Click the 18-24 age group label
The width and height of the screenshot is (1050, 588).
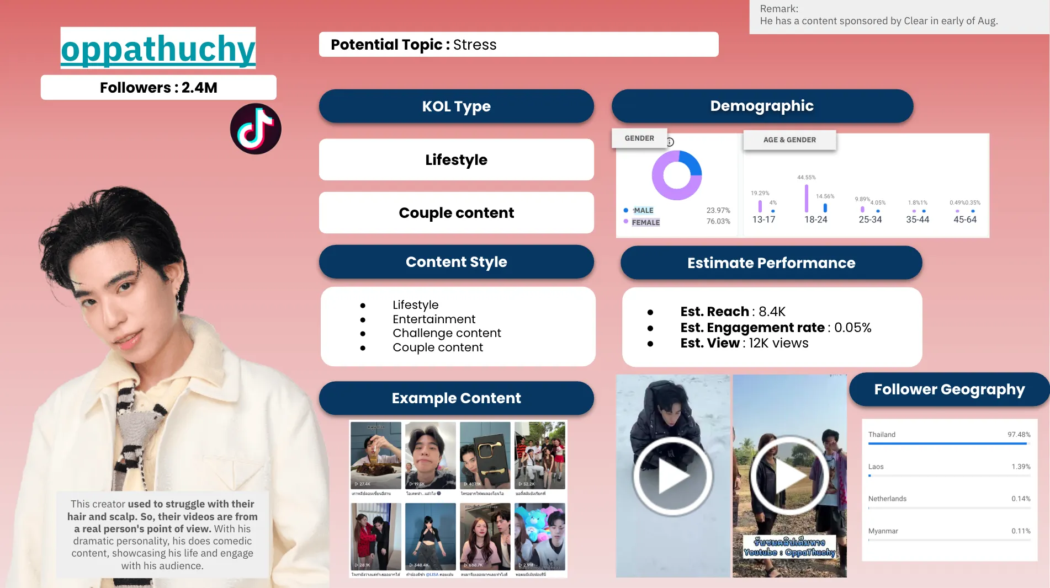[816, 220]
